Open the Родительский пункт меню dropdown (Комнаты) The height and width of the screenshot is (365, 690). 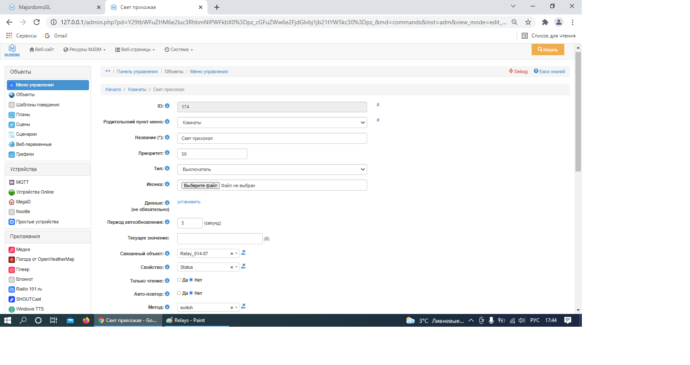click(x=272, y=123)
